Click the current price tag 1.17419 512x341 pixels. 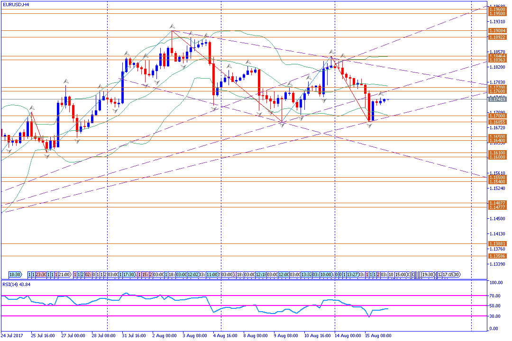497,99
